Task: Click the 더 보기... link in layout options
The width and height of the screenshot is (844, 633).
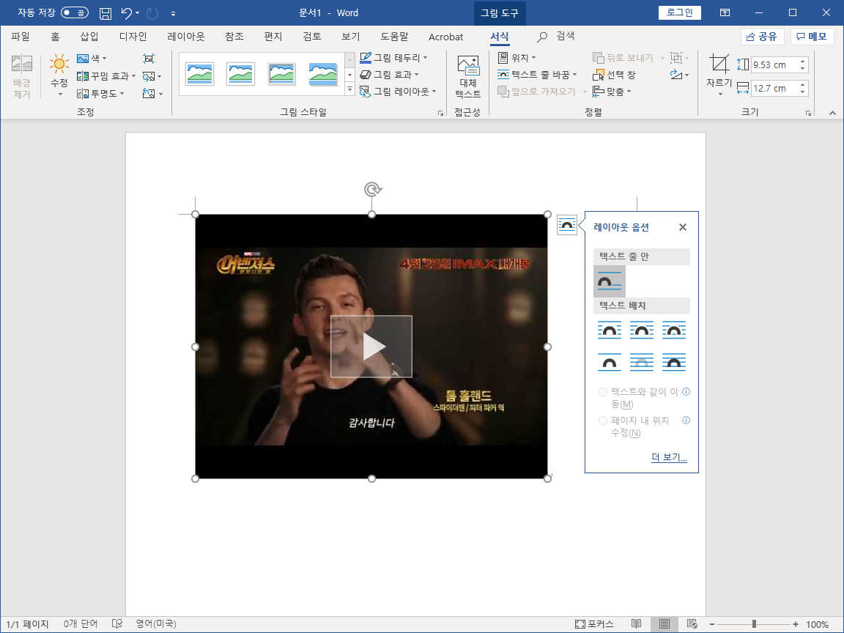Action: [669, 457]
